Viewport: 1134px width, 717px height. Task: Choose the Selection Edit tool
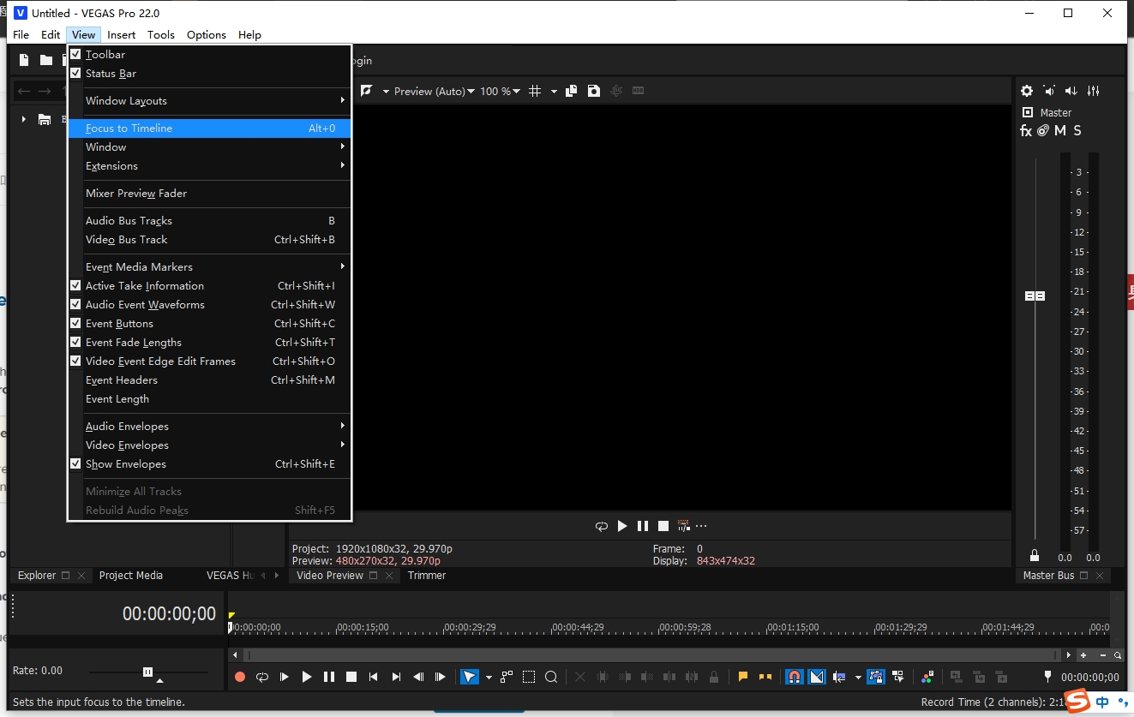coord(529,677)
